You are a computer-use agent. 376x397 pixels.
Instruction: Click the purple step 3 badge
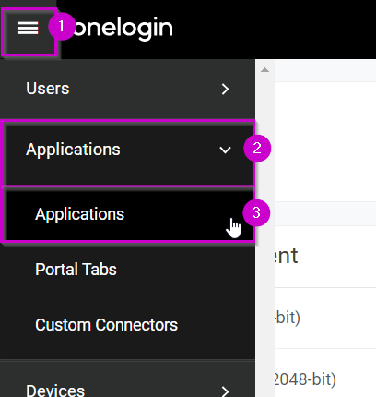[256, 212]
